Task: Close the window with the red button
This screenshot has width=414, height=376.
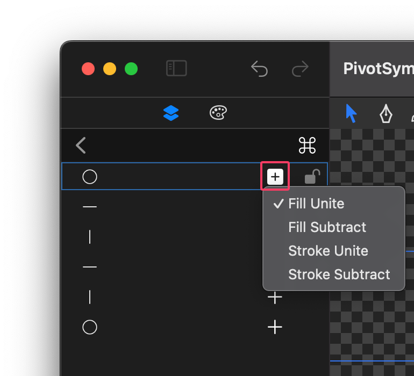Action: [88, 69]
